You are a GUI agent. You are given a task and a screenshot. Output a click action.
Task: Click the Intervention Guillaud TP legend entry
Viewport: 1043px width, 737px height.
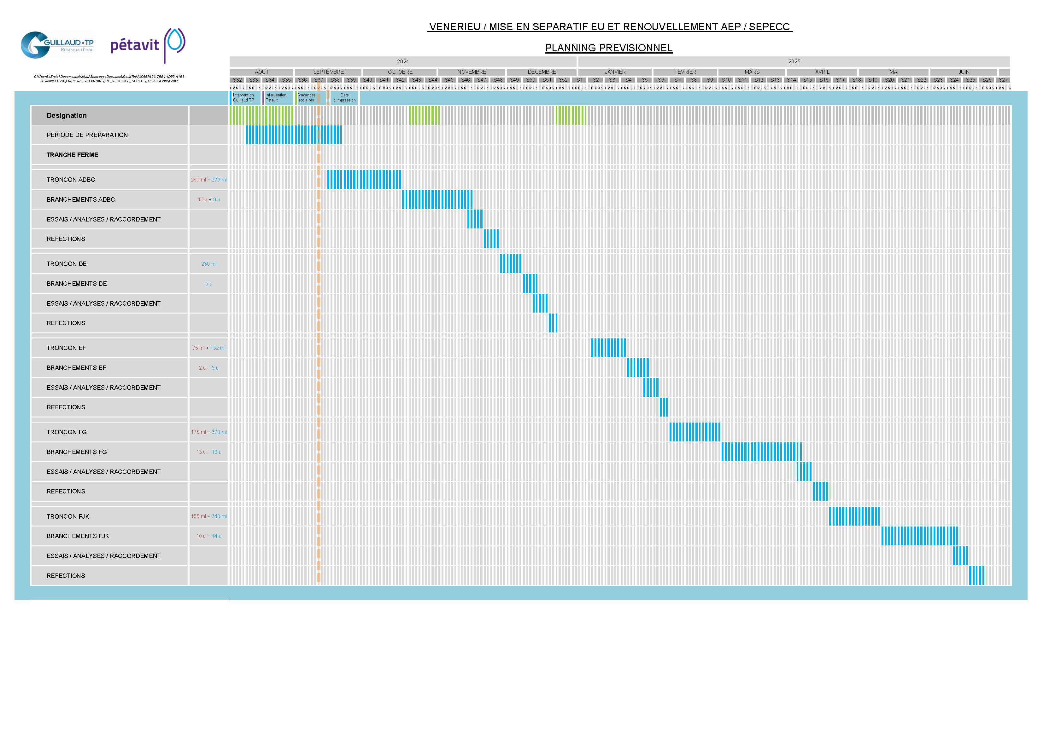click(245, 98)
